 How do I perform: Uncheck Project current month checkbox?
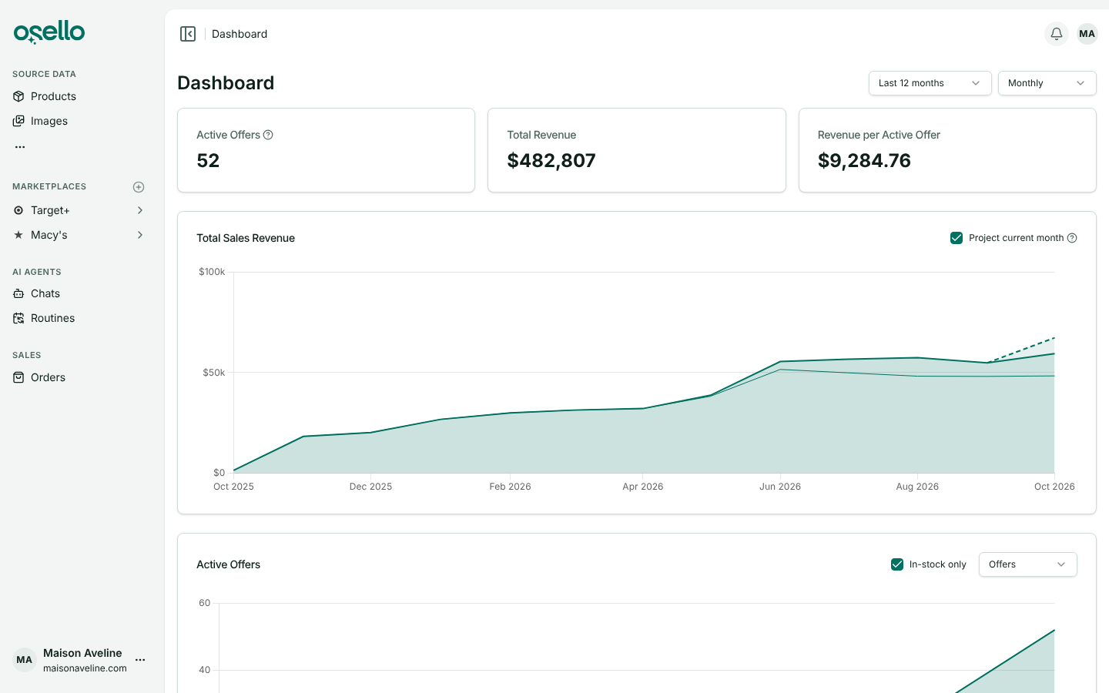(x=957, y=238)
